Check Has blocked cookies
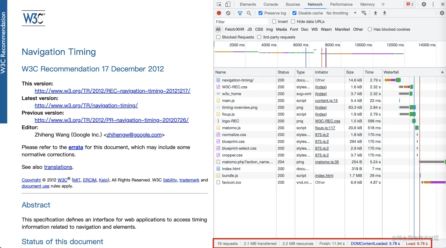The height and width of the screenshot is (248, 446). tap(370, 29)
